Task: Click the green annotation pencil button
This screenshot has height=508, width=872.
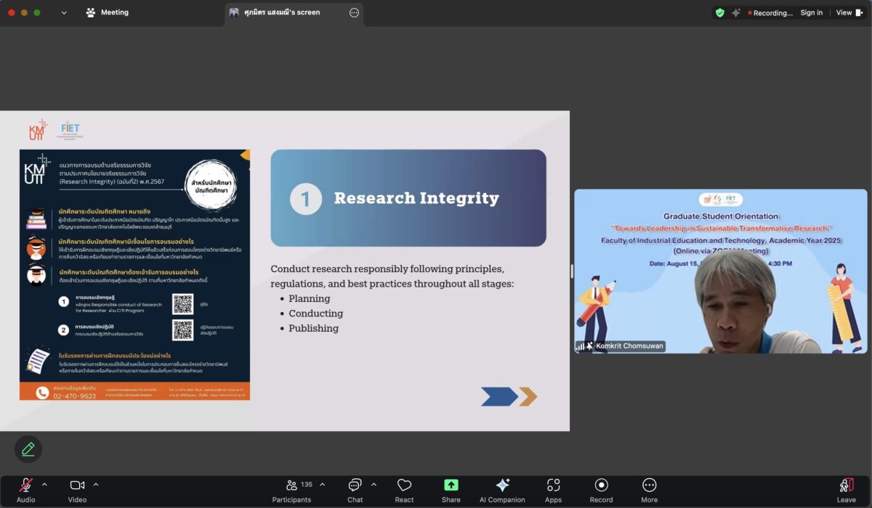Action: click(x=28, y=449)
